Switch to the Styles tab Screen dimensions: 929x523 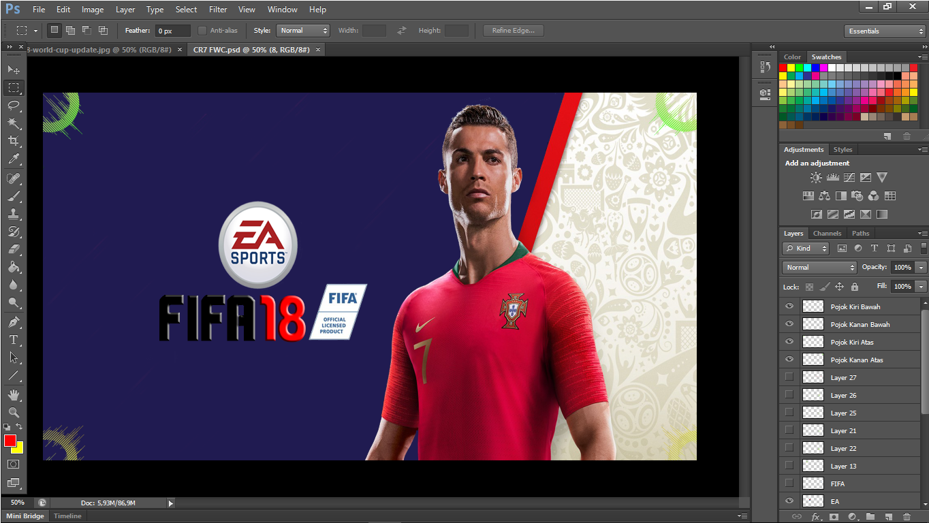click(x=843, y=150)
